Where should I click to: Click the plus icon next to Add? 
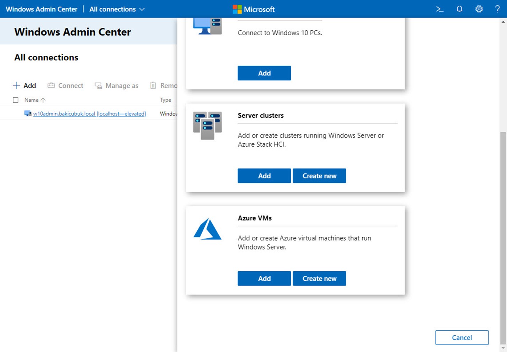(16, 85)
